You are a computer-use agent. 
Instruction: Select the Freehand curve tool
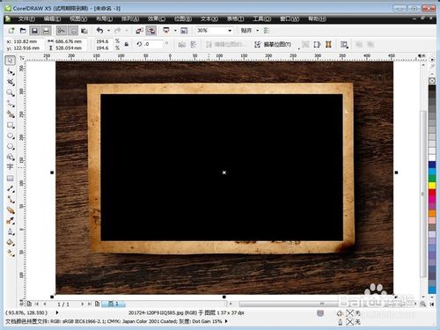point(11,104)
